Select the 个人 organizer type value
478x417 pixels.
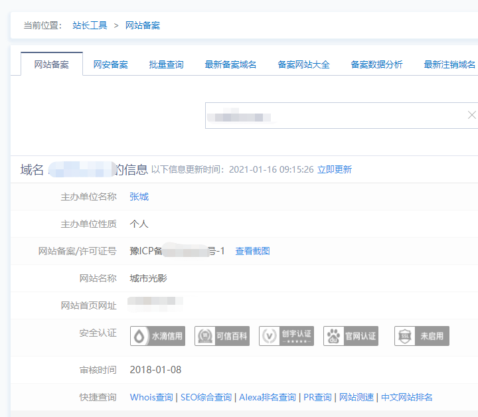[x=139, y=224]
